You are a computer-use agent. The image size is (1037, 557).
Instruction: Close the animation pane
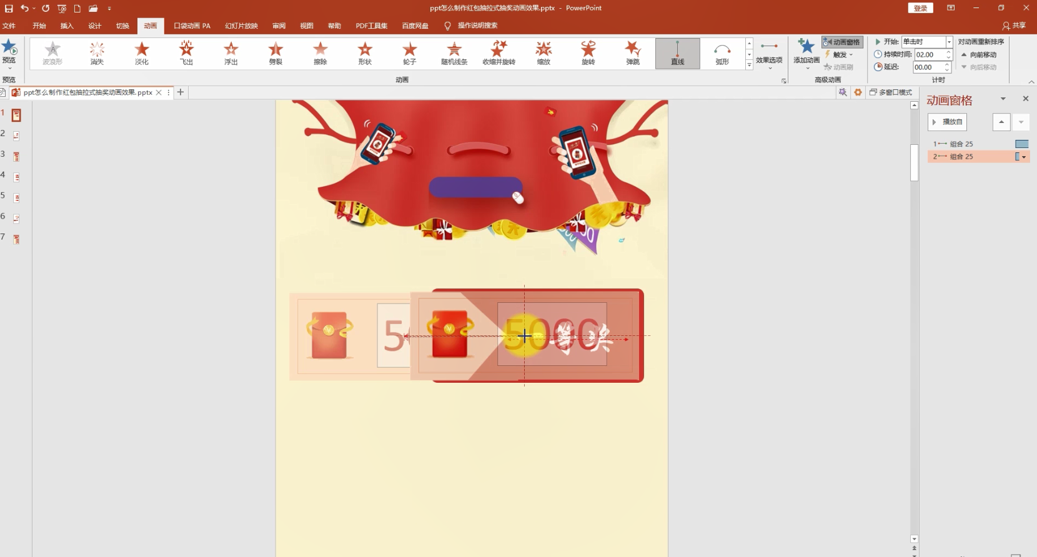coord(1025,99)
